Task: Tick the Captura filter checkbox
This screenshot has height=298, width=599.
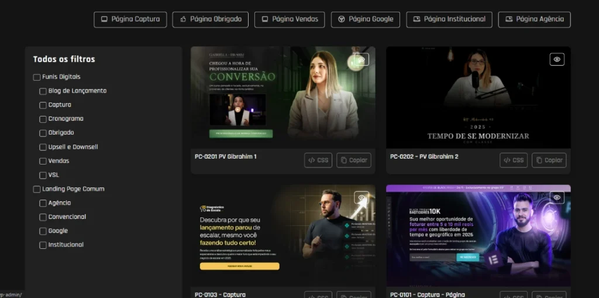Action: click(x=43, y=105)
